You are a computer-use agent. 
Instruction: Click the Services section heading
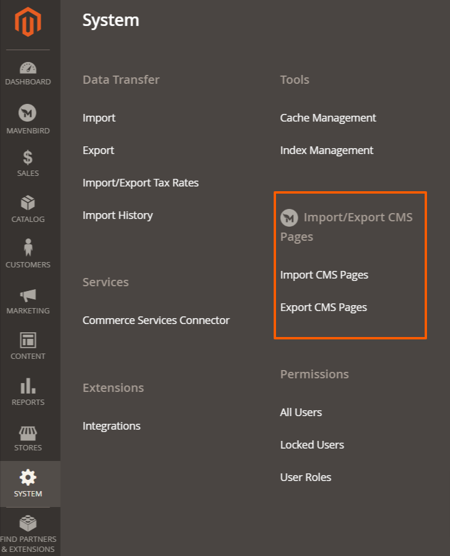pos(105,282)
